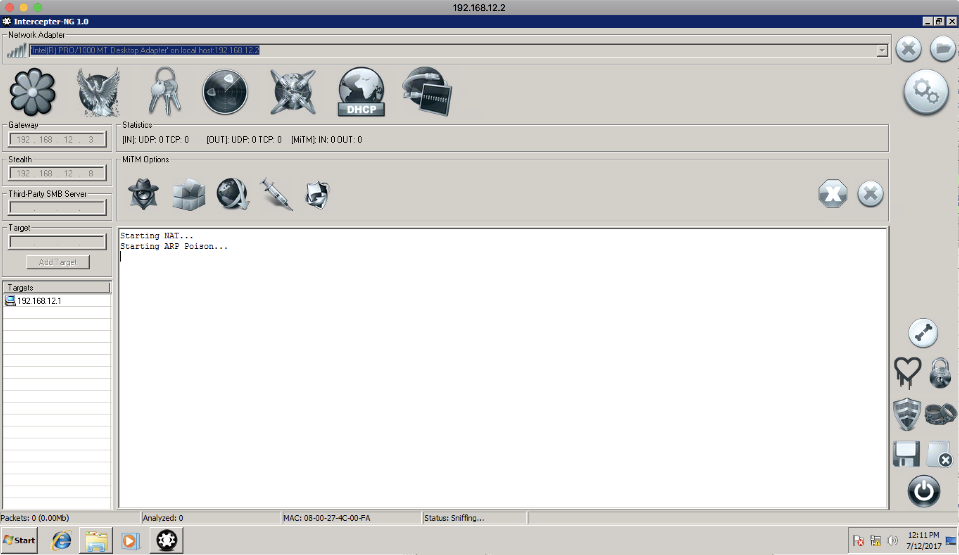Open Windows Media Player from taskbar

coord(130,541)
